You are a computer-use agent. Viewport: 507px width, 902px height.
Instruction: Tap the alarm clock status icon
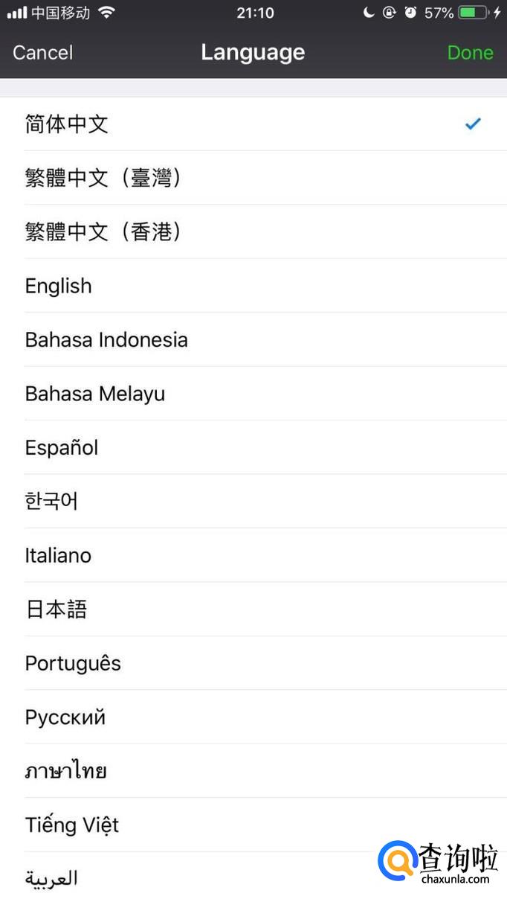[x=410, y=13]
